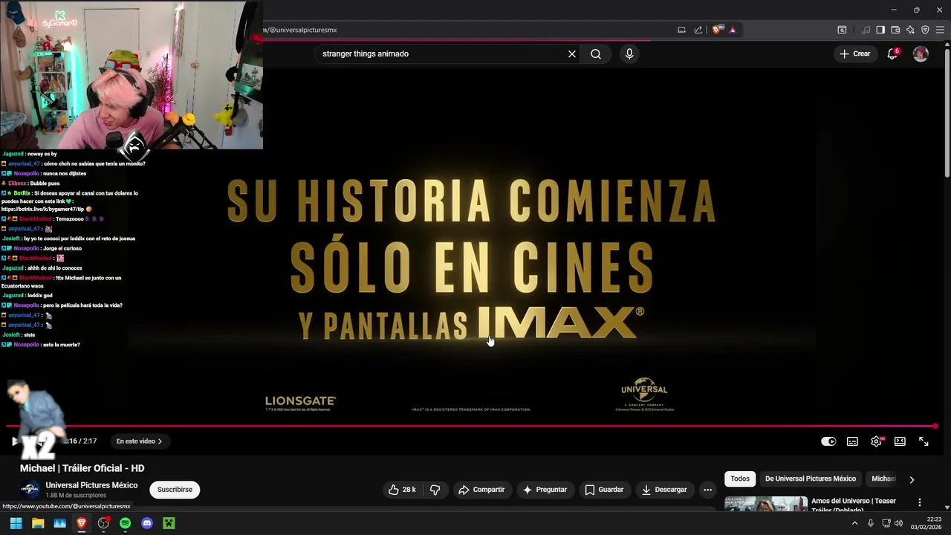Select the 'De Universal Pictures México' chip
951x535 pixels.
(811, 479)
